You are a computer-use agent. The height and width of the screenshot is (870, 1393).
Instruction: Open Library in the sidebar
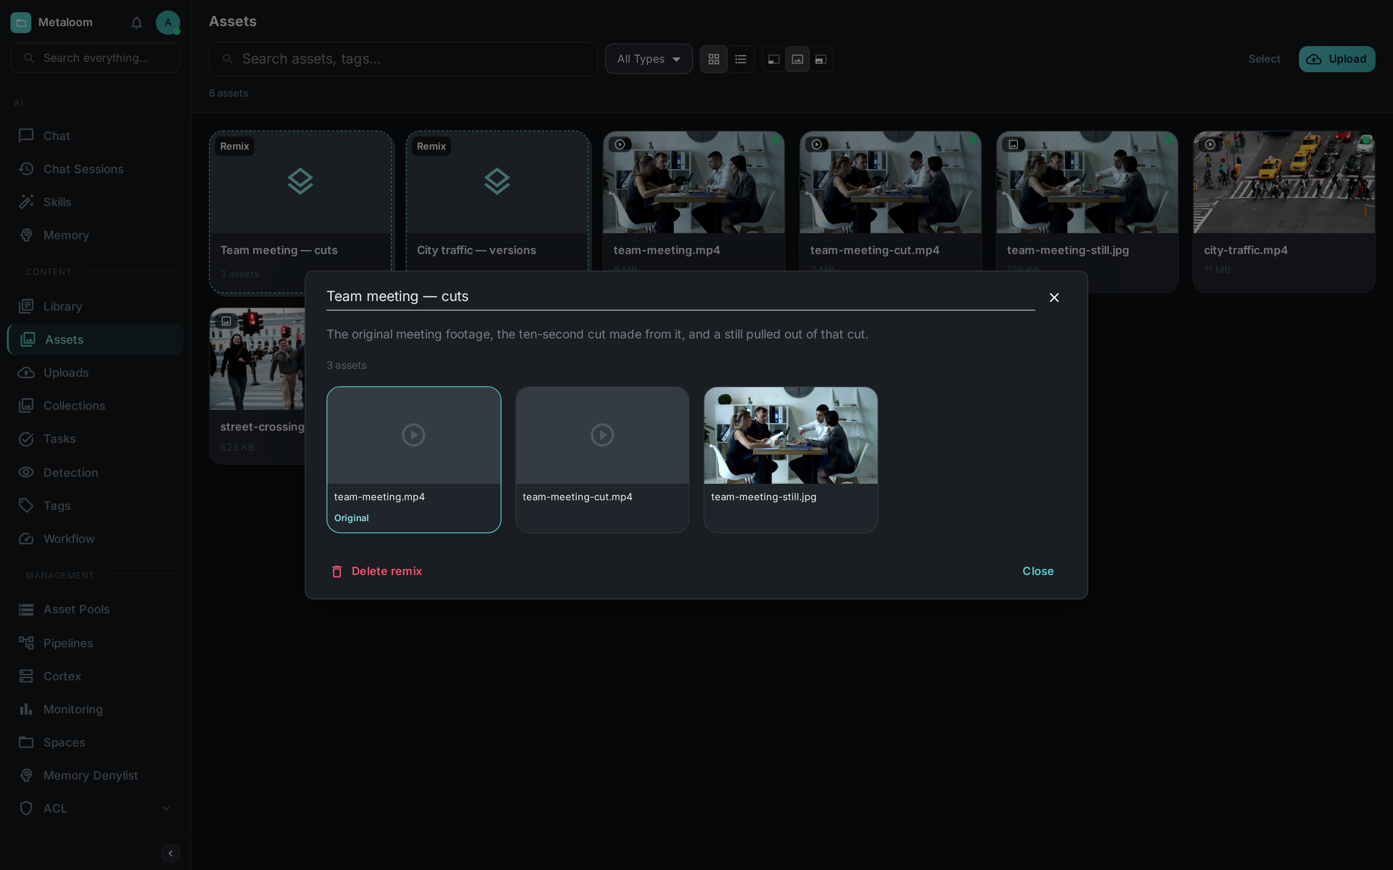(96, 307)
